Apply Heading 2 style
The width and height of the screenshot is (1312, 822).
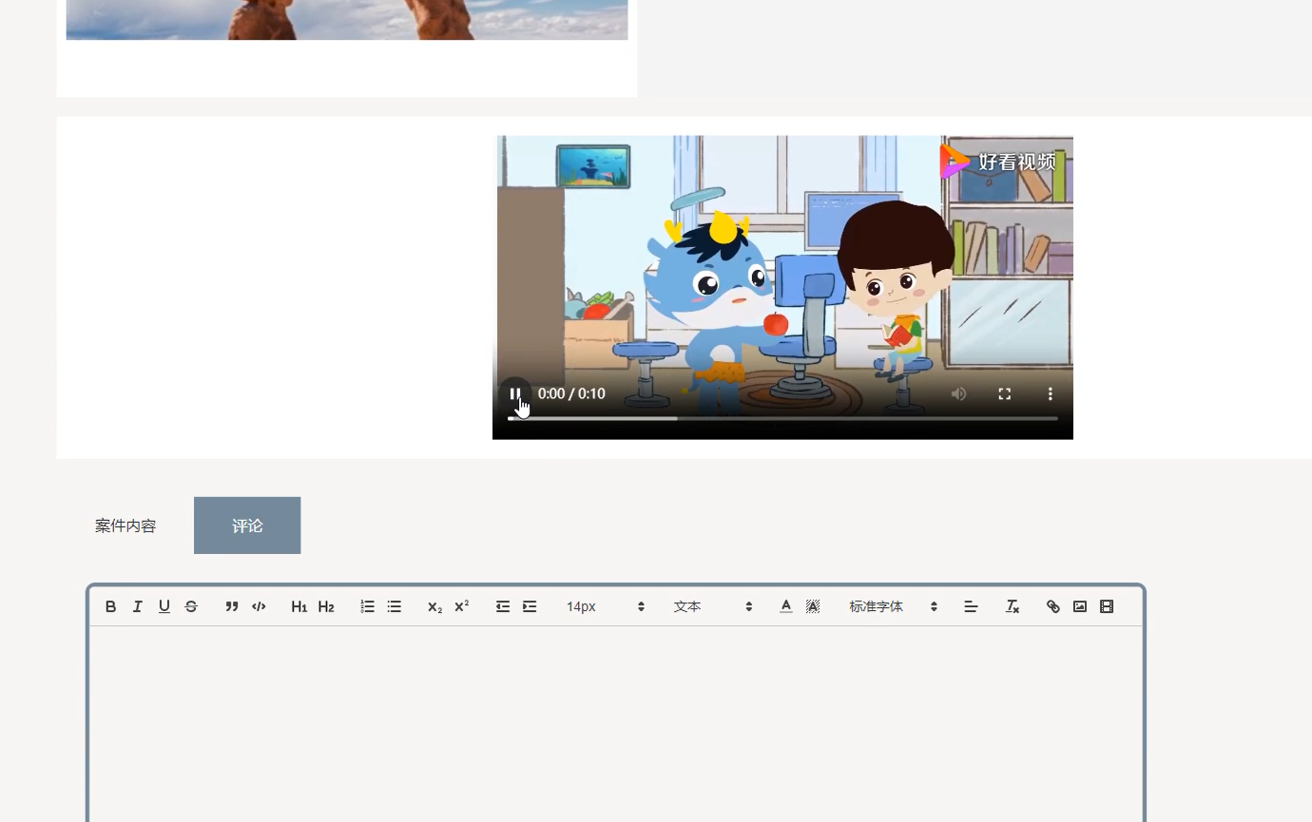click(326, 606)
